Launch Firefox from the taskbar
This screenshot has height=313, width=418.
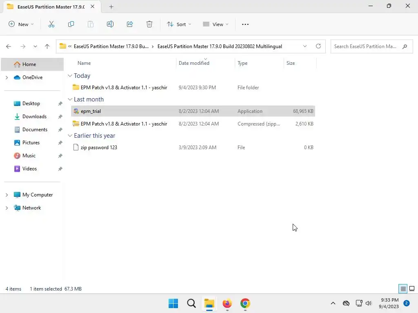227,303
